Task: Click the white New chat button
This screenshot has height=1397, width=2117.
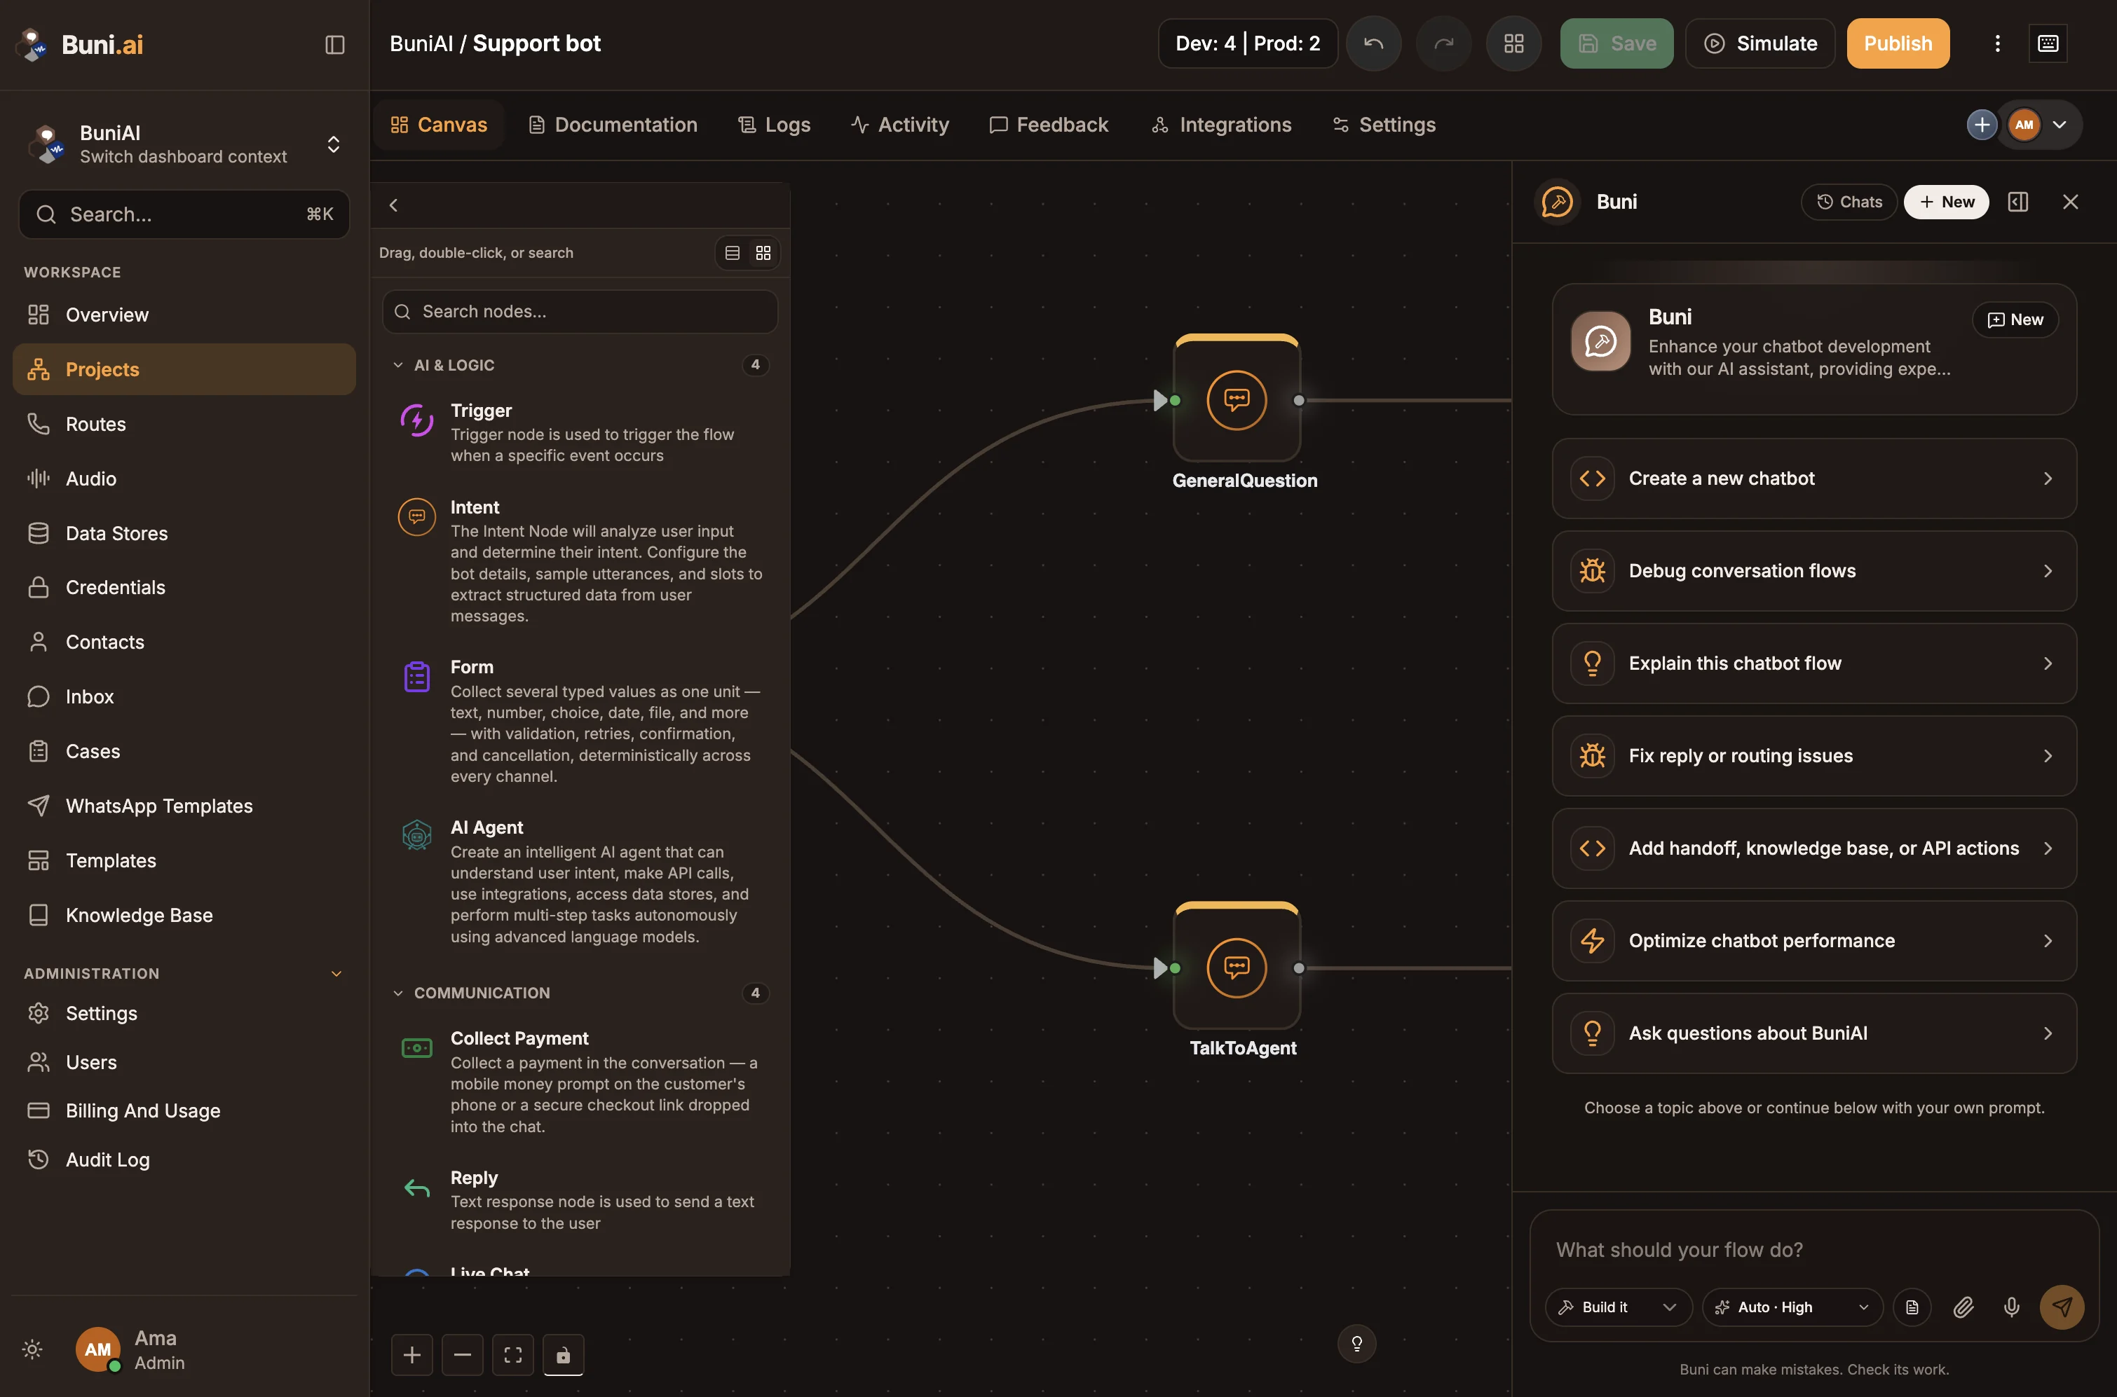Action: coord(1946,202)
